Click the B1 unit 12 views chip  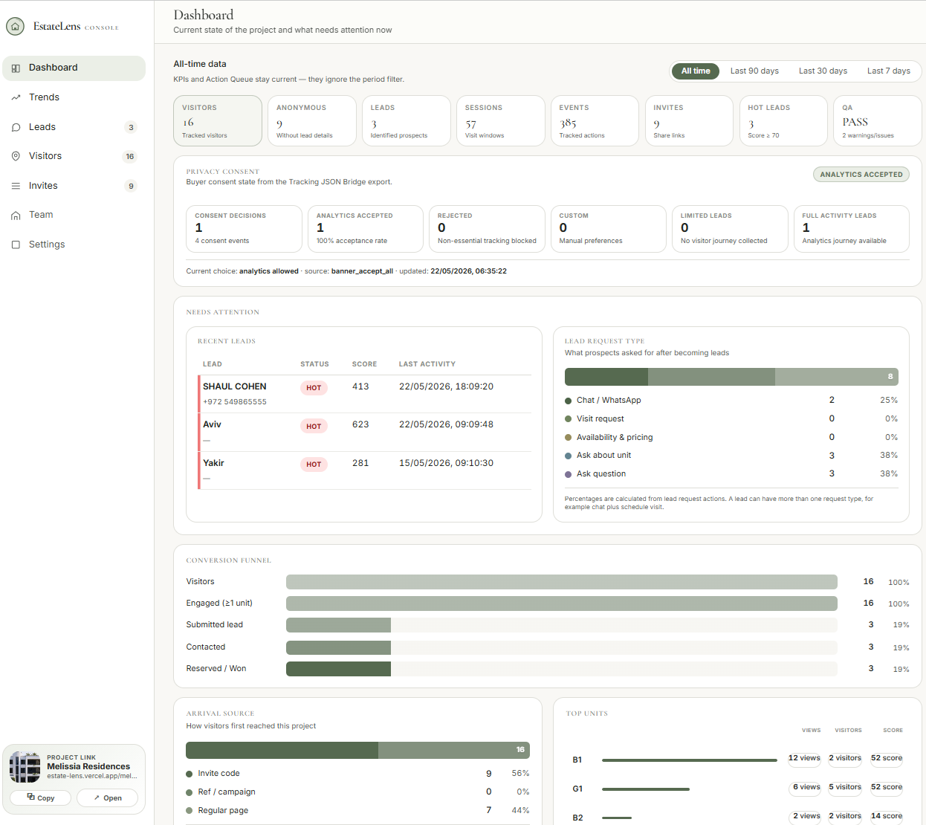pos(804,758)
